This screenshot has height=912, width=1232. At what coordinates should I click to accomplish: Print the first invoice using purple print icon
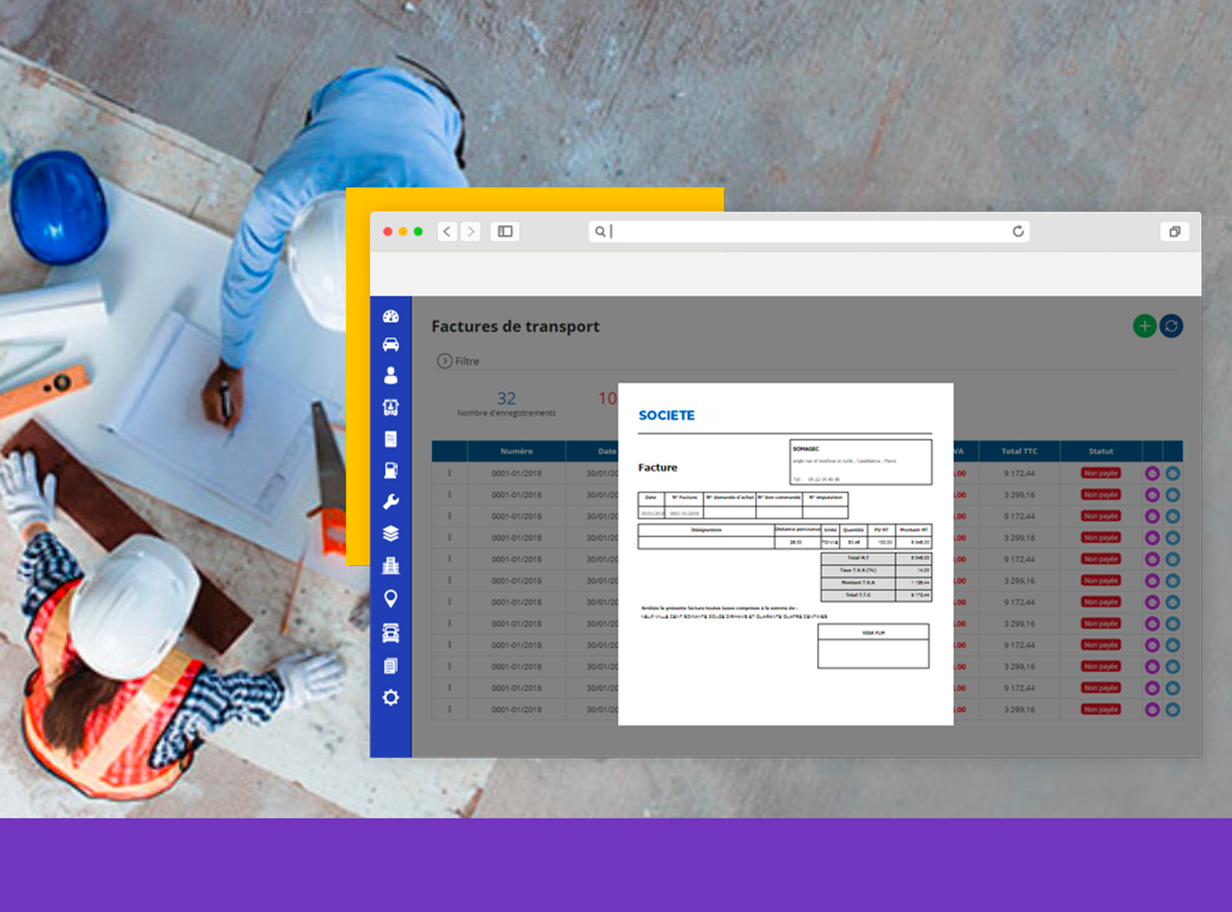pos(1152,473)
